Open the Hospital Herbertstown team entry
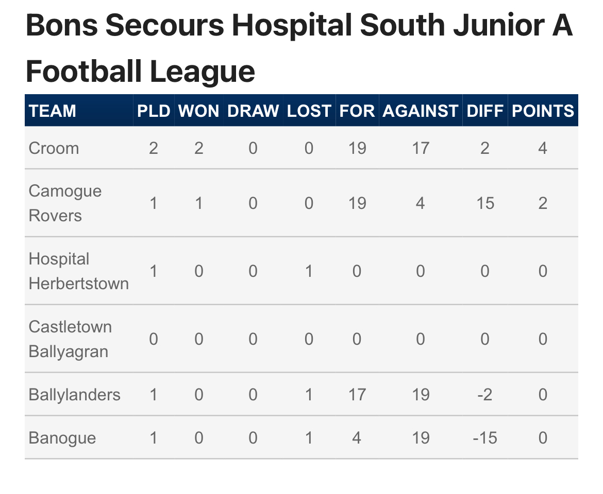The width and height of the screenshot is (603, 494). click(x=78, y=271)
